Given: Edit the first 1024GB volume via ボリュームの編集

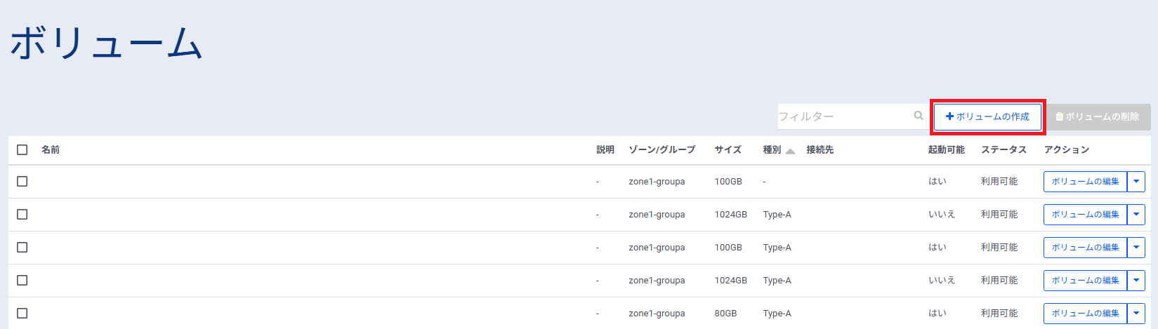Looking at the screenshot, I should [x=1084, y=214].
